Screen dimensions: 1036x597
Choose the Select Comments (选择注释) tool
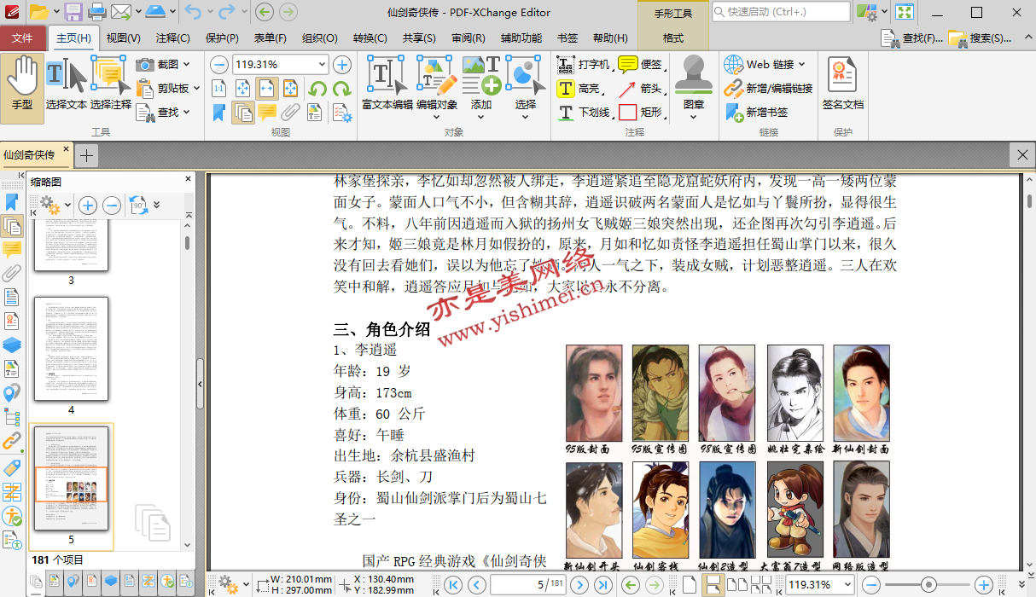point(111,84)
